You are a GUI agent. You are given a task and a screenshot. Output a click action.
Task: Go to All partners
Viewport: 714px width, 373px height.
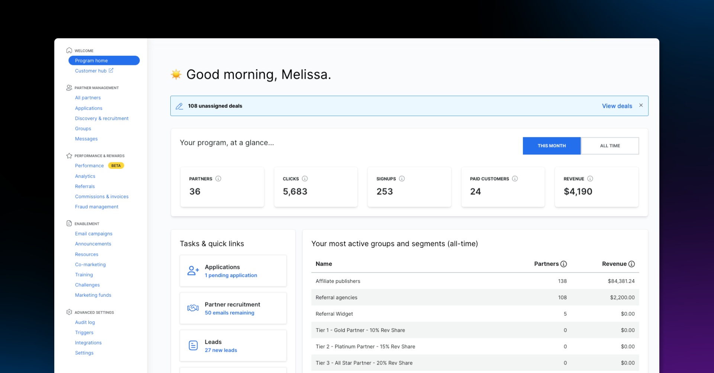[x=88, y=98]
